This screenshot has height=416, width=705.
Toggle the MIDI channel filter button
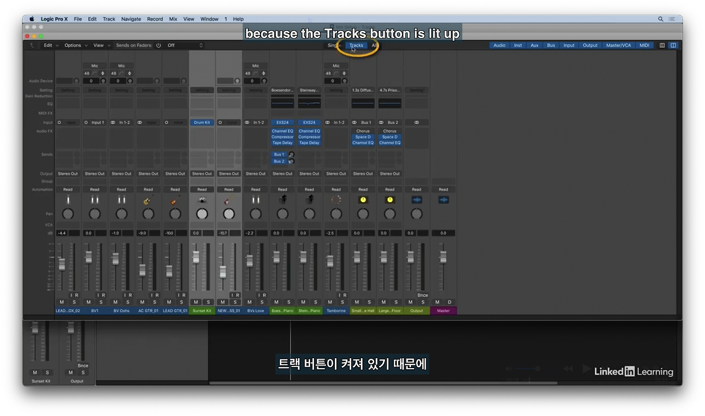[x=644, y=46]
